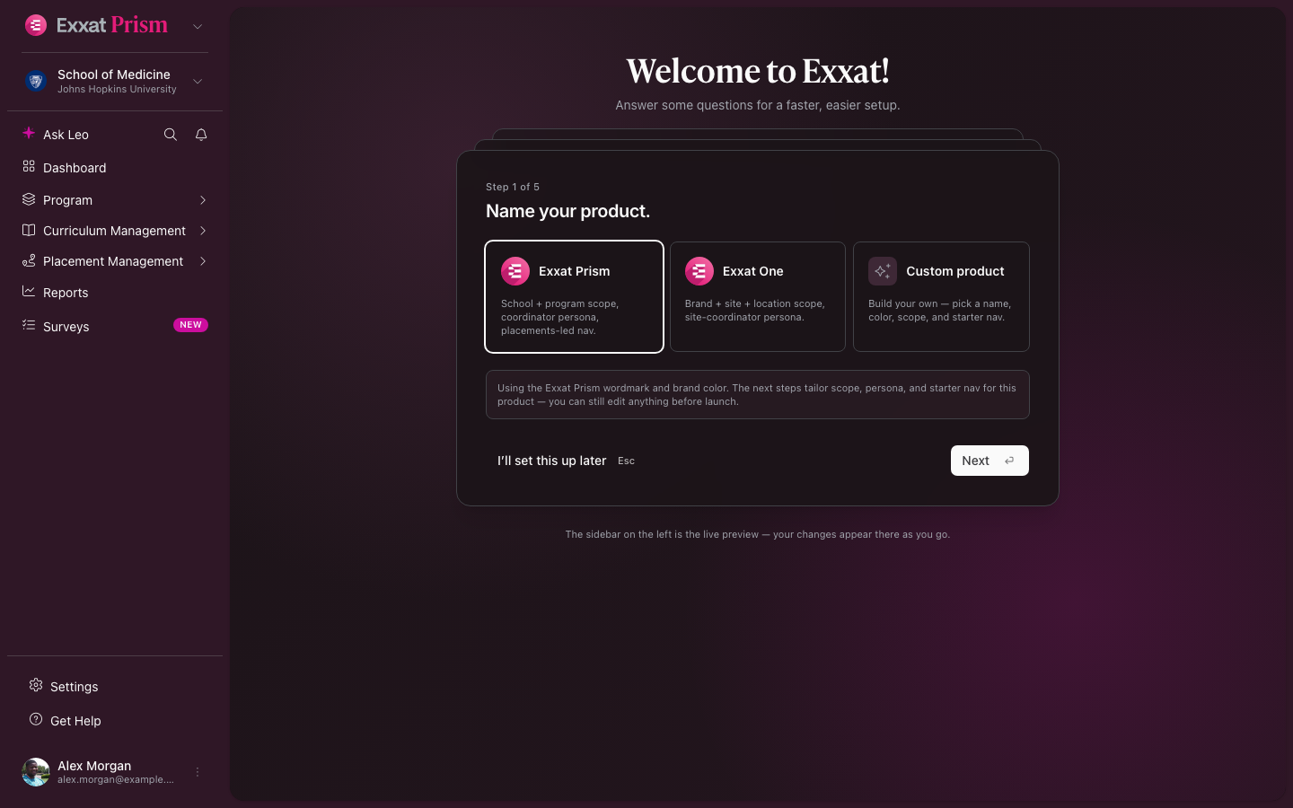Open Placement Management

(x=113, y=261)
